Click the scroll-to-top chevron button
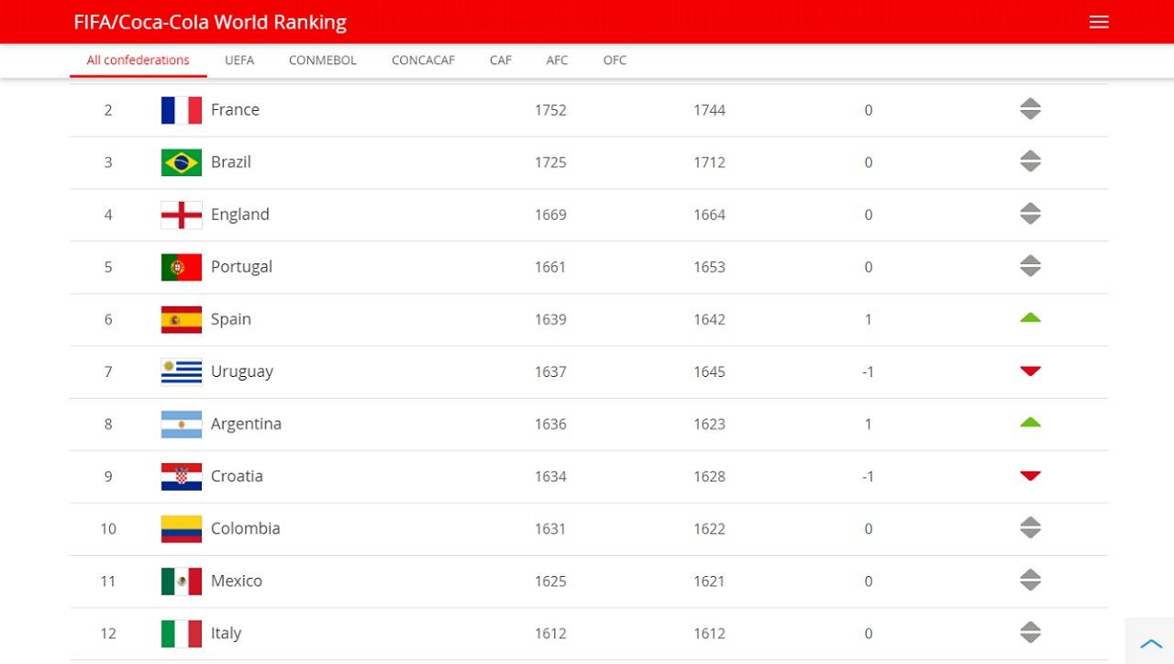Viewport: 1174px width, 664px height. click(x=1150, y=644)
